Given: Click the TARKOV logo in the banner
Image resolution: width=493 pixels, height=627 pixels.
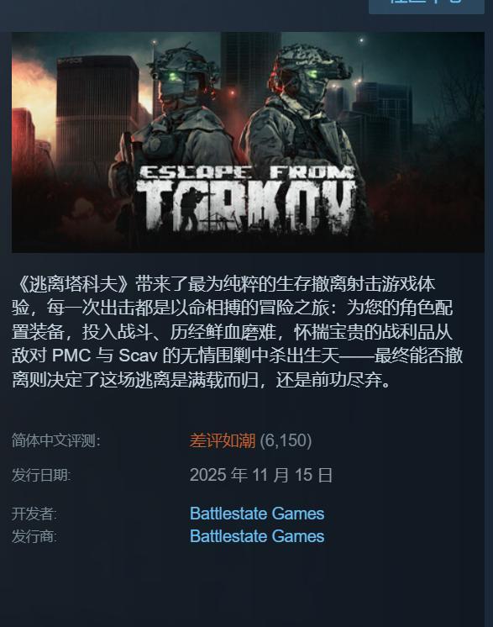Looking at the screenshot, I should (x=246, y=206).
